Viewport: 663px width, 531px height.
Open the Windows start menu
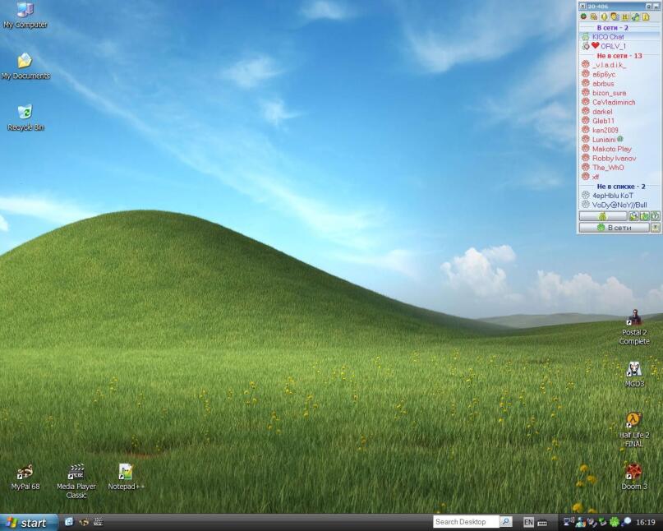(28, 523)
